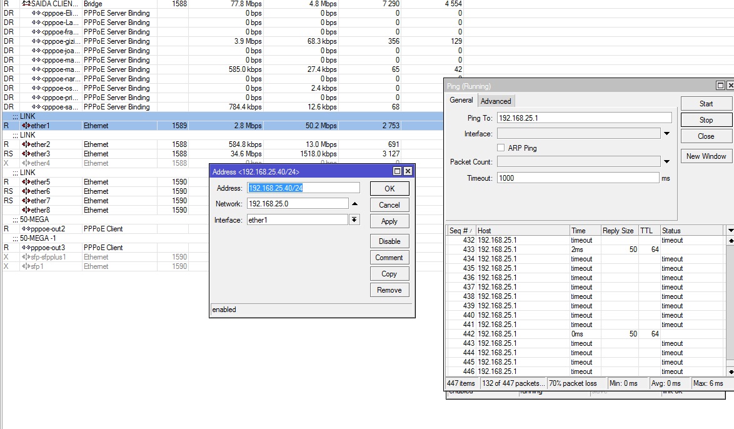Sort ping results by TTL column
The width and height of the screenshot is (734, 429).
click(x=649, y=230)
